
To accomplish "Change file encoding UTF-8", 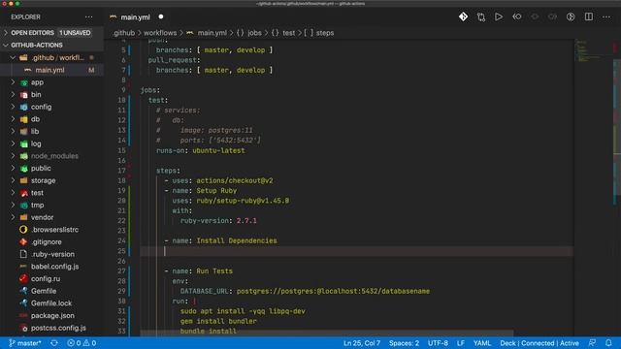I will pyautogui.click(x=438, y=343).
